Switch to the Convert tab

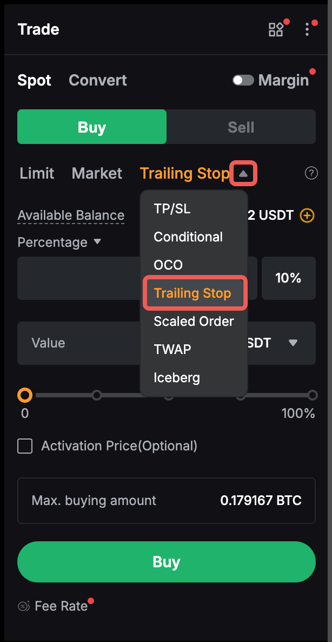(98, 81)
